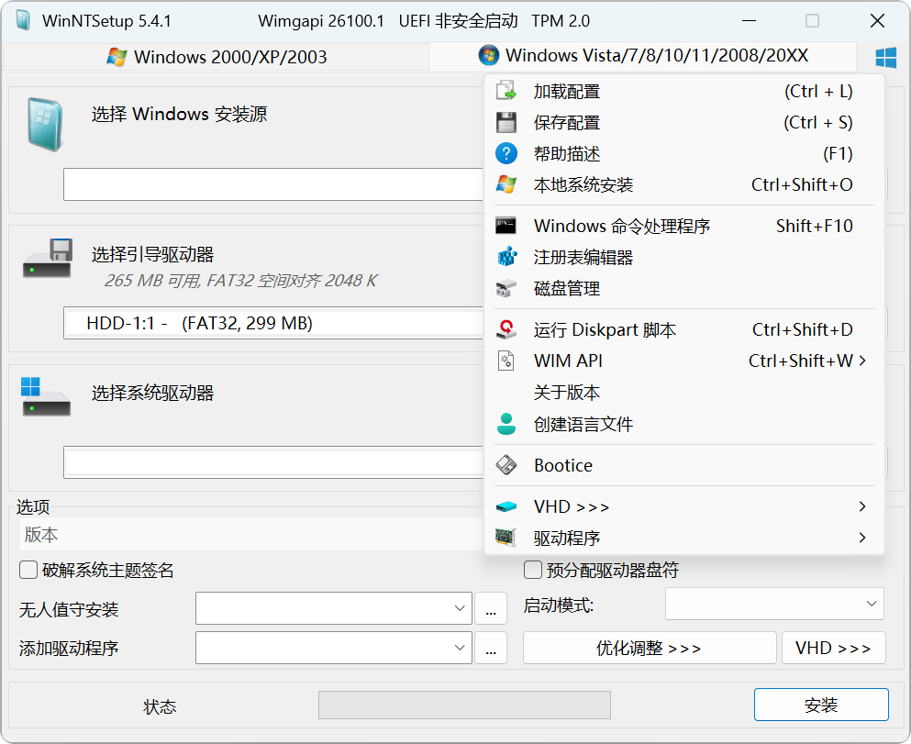Image resolution: width=911 pixels, height=744 pixels.
Task: Choose 本地系统安装 from the menu
Action: tap(683, 184)
